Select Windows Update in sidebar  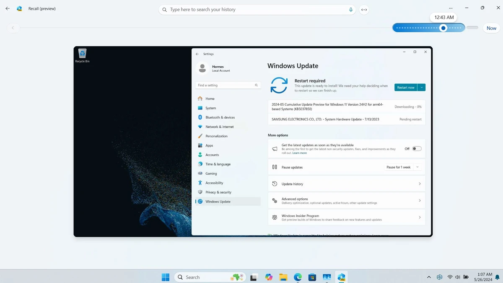click(228, 202)
